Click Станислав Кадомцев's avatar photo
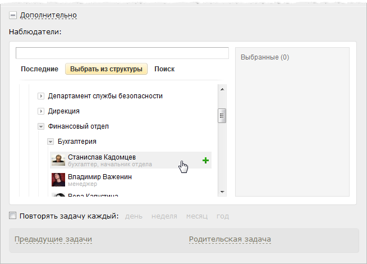This screenshot has width=367, height=264. coord(58,160)
